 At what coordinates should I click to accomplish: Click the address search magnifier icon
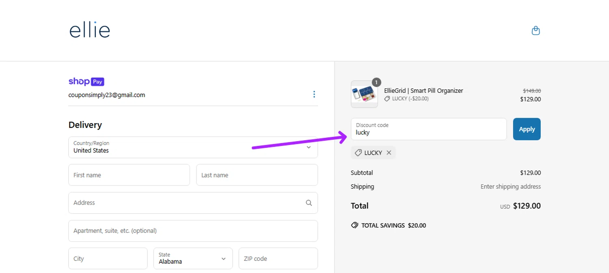click(x=309, y=203)
